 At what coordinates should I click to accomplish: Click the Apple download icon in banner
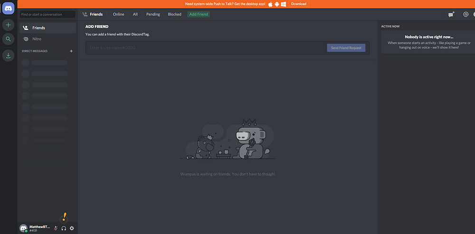pos(271,4)
